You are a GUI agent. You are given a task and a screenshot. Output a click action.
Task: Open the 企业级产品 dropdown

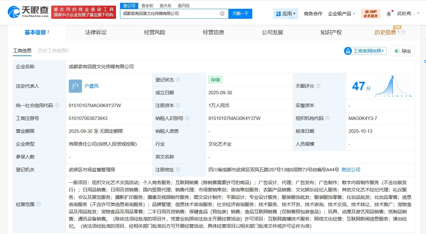click(x=341, y=13)
